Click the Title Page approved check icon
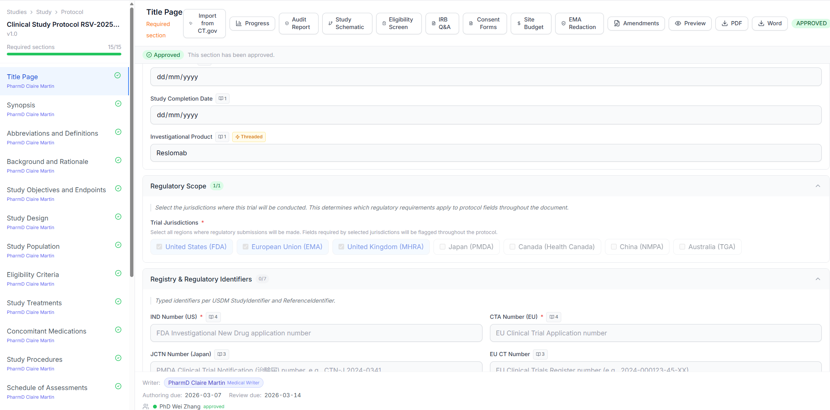The height and width of the screenshot is (410, 830). [x=118, y=75]
